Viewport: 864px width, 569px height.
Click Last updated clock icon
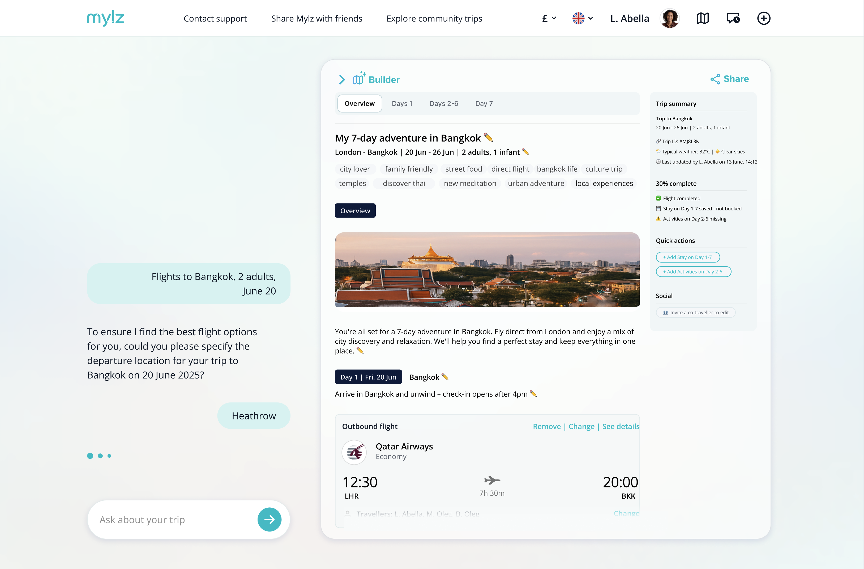(658, 162)
